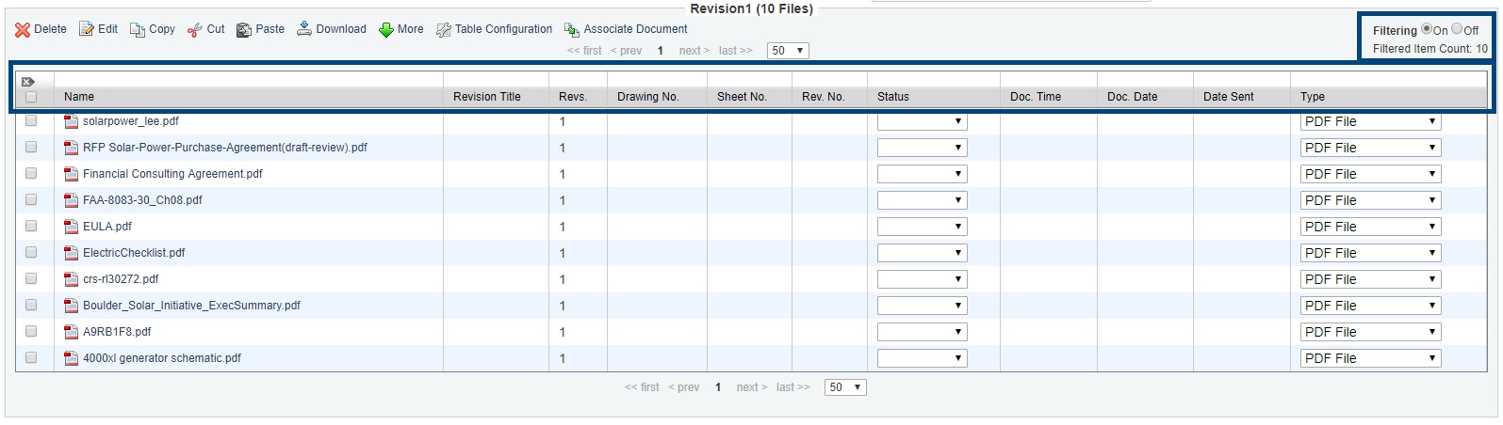The width and height of the screenshot is (1503, 425).
Task: Check the box for solarpower_lee.pdf
Action: click(x=31, y=121)
